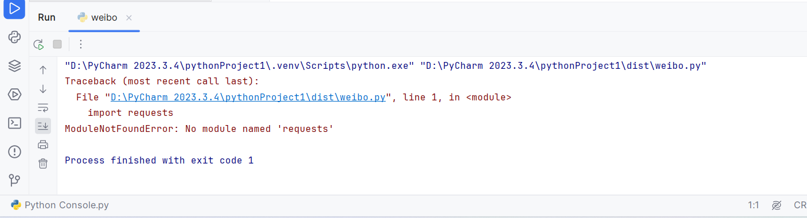Screen dimensions: 807x218
Task: Open the Problems tool window icon
Action: tap(14, 151)
